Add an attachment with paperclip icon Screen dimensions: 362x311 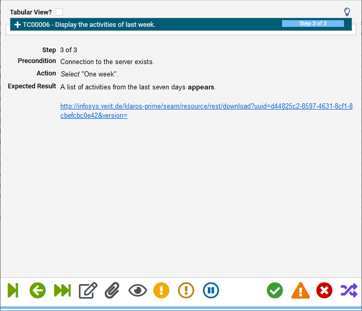[x=112, y=290]
